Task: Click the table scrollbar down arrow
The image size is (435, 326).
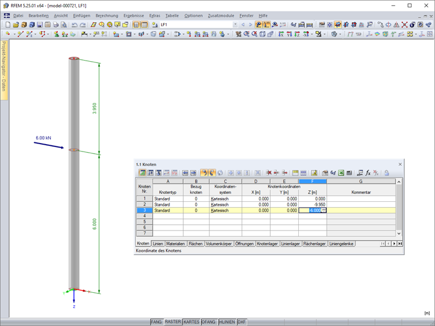Action: (x=399, y=233)
